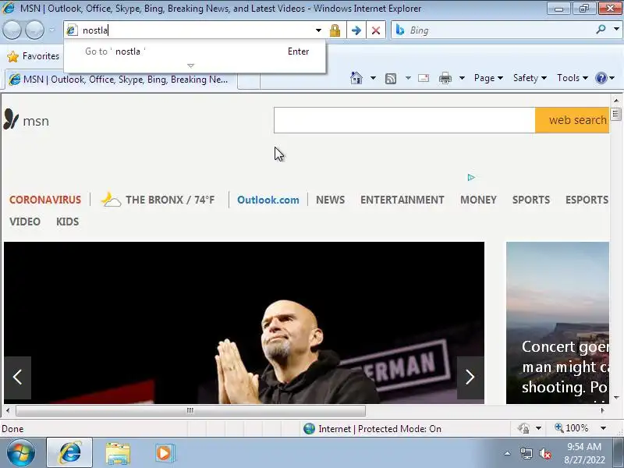
Task: Open the Print options dropdown arrow
Action: [462, 78]
